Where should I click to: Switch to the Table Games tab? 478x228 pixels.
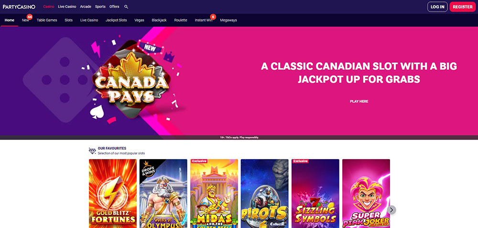click(47, 20)
